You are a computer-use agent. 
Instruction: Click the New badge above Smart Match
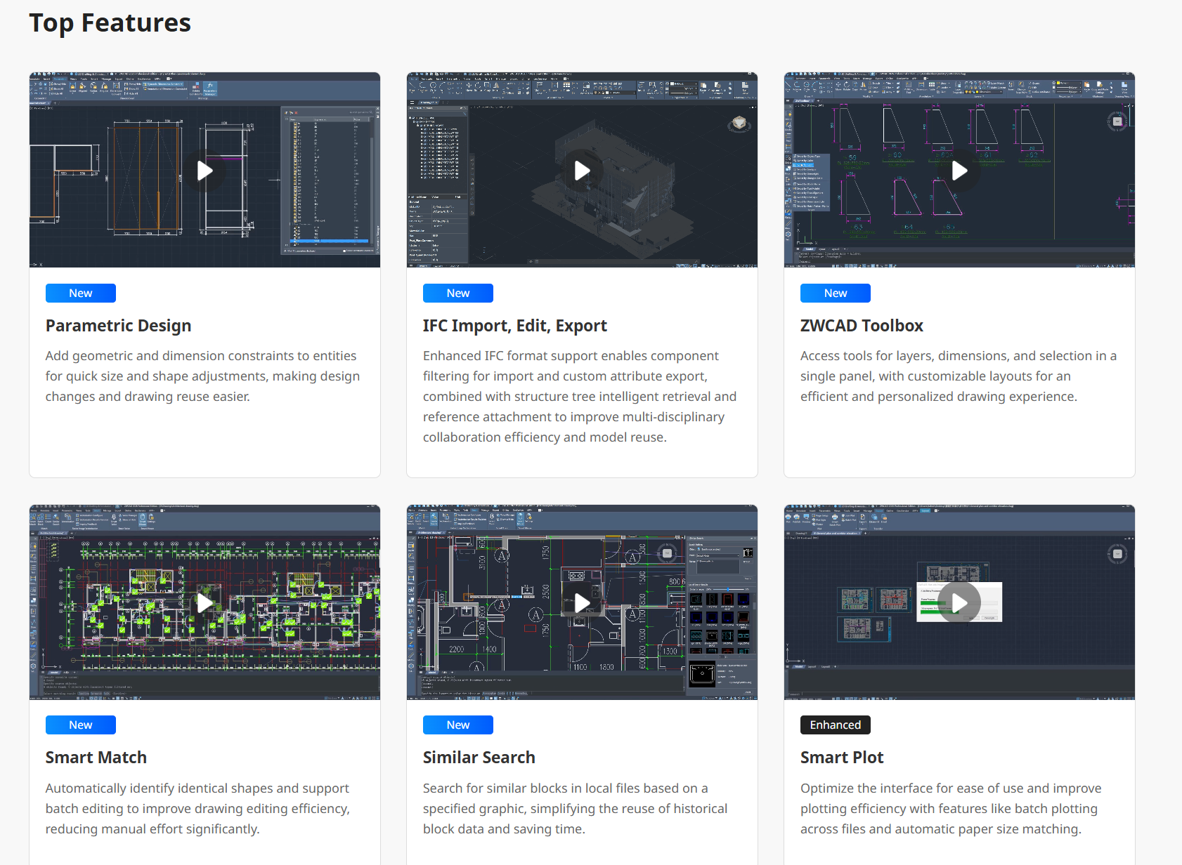[x=81, y=725]
